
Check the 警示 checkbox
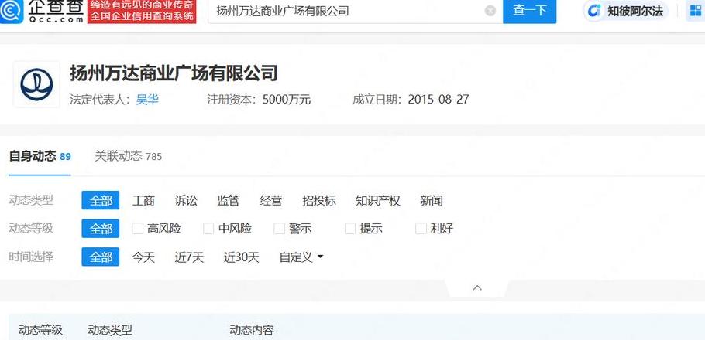[279, 229]
